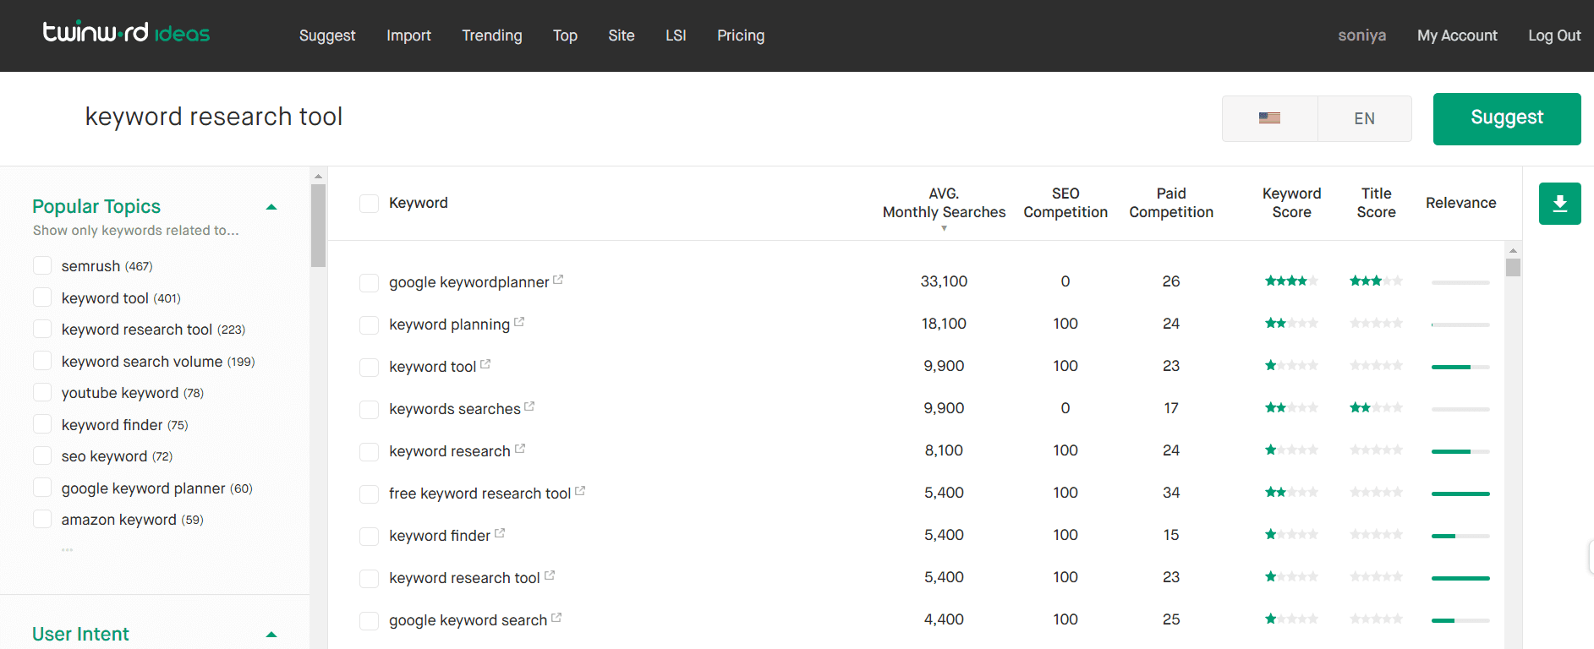Go to the LSI page
The width and height of the screenshot is (1594, 649).
676,35
